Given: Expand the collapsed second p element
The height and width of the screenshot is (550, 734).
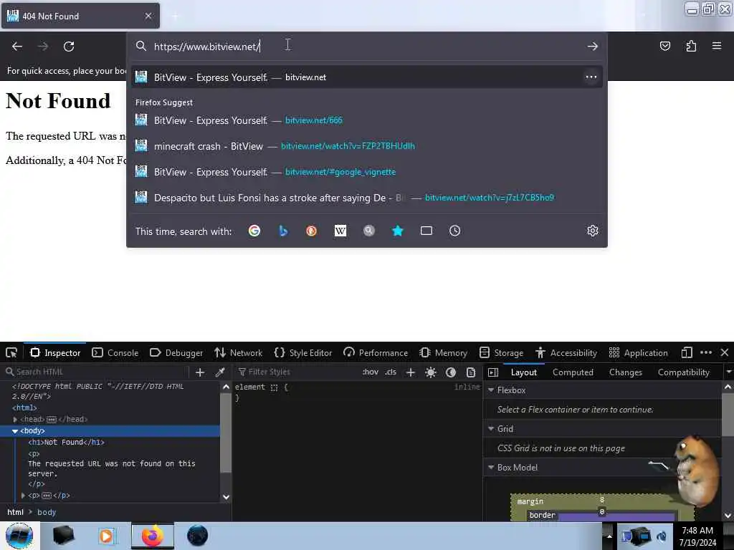Looking at the screenshot, I should click(x=23, y=496).
